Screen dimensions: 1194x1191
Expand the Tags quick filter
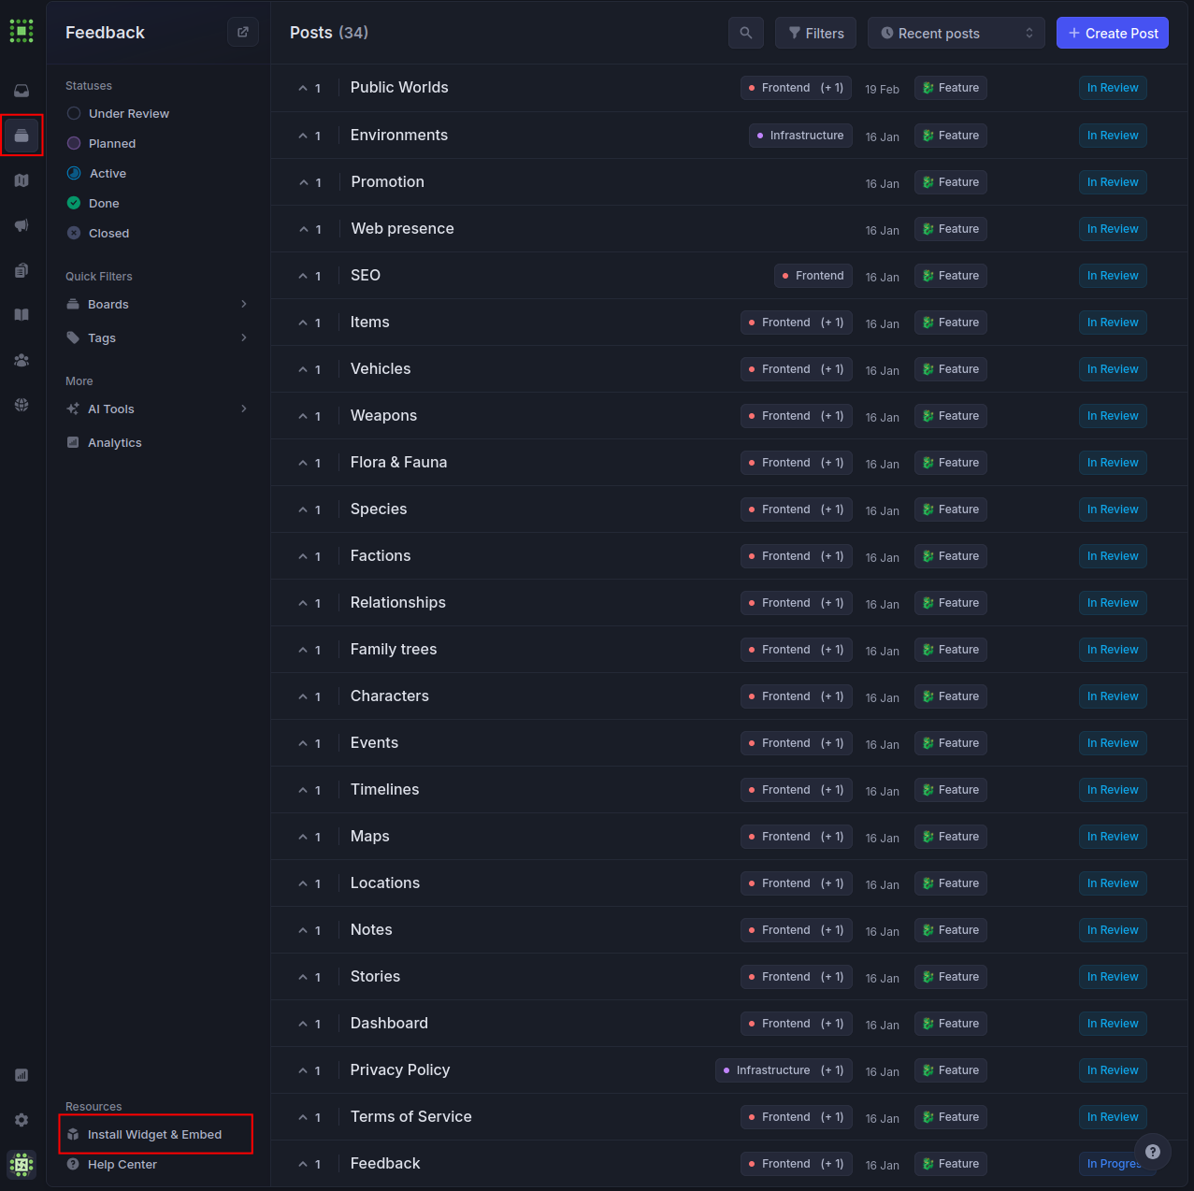click(x=157, y=337)
